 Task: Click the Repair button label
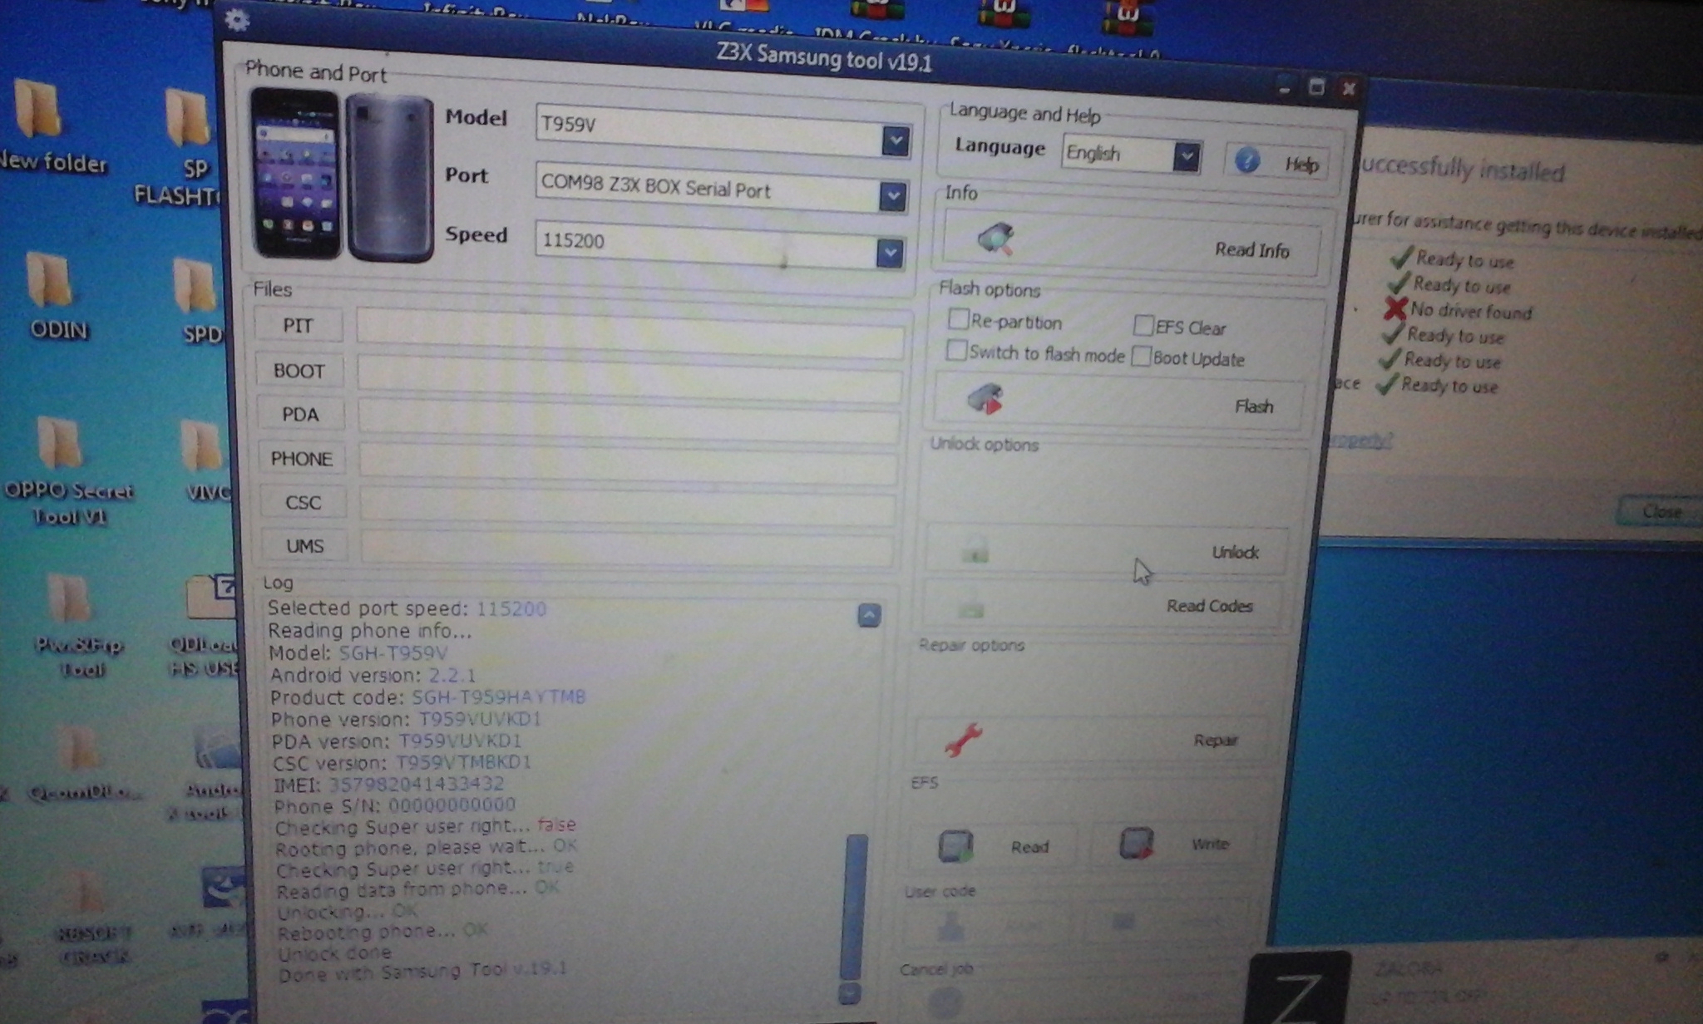tap(1216, 740)
